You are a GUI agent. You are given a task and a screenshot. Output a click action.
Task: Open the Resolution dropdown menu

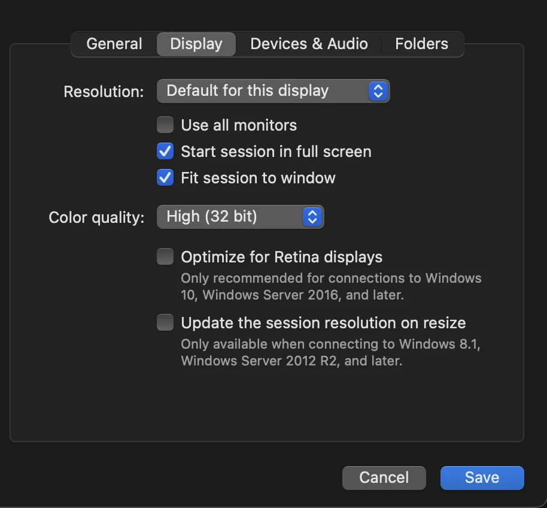(263, 91)
